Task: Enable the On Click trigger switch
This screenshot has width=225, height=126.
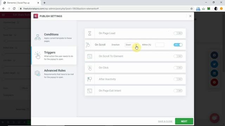Action: [178, 68]
